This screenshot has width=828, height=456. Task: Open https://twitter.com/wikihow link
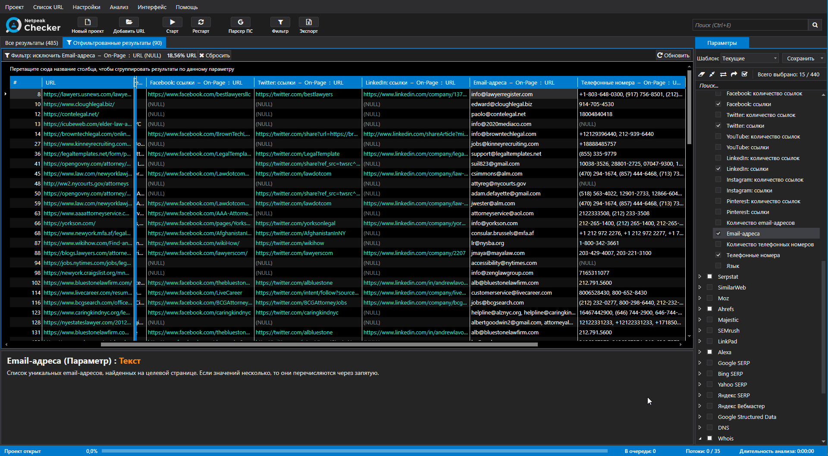point(290,243)
